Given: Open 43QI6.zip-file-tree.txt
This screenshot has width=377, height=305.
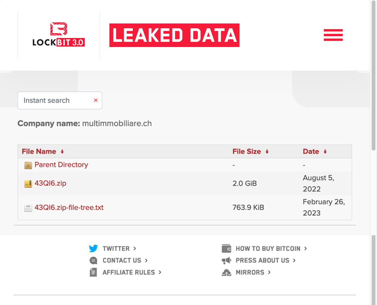Looking at the screenshot, I should tap(69, 207).
